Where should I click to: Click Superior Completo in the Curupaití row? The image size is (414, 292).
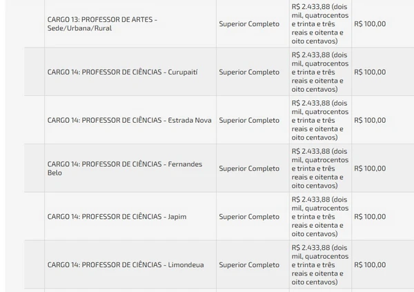pos(249,72)
